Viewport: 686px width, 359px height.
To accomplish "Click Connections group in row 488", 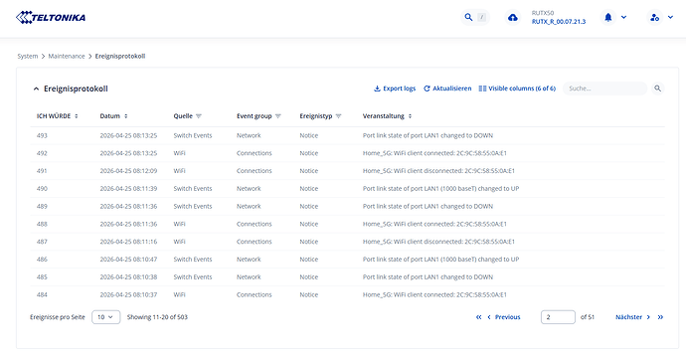I will click(x=255, y=224).
